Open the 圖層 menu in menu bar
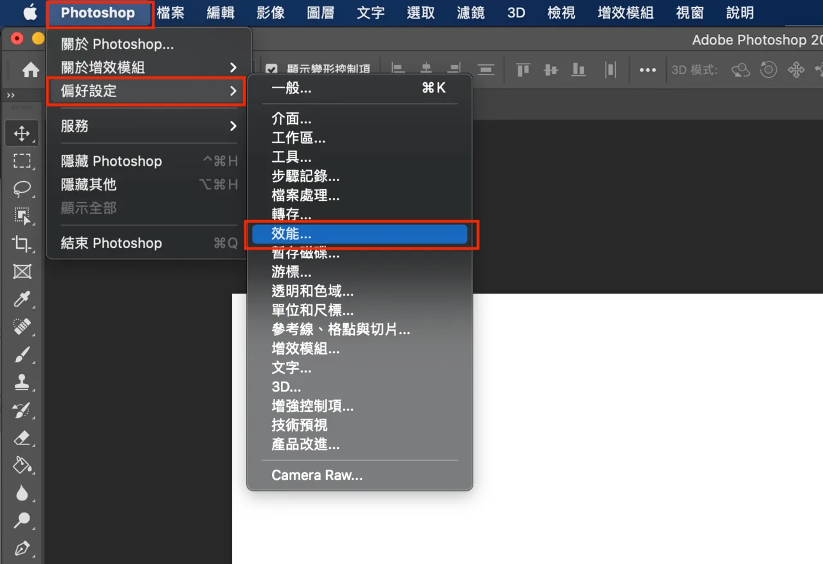Viewport: 823px width, 564px height. pos(320,13)
